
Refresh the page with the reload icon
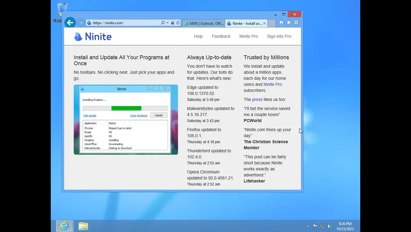tap(178, 23)
